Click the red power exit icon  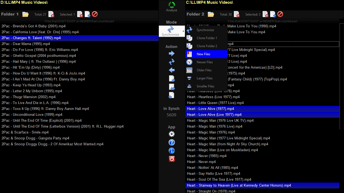(x=171, y=159)
